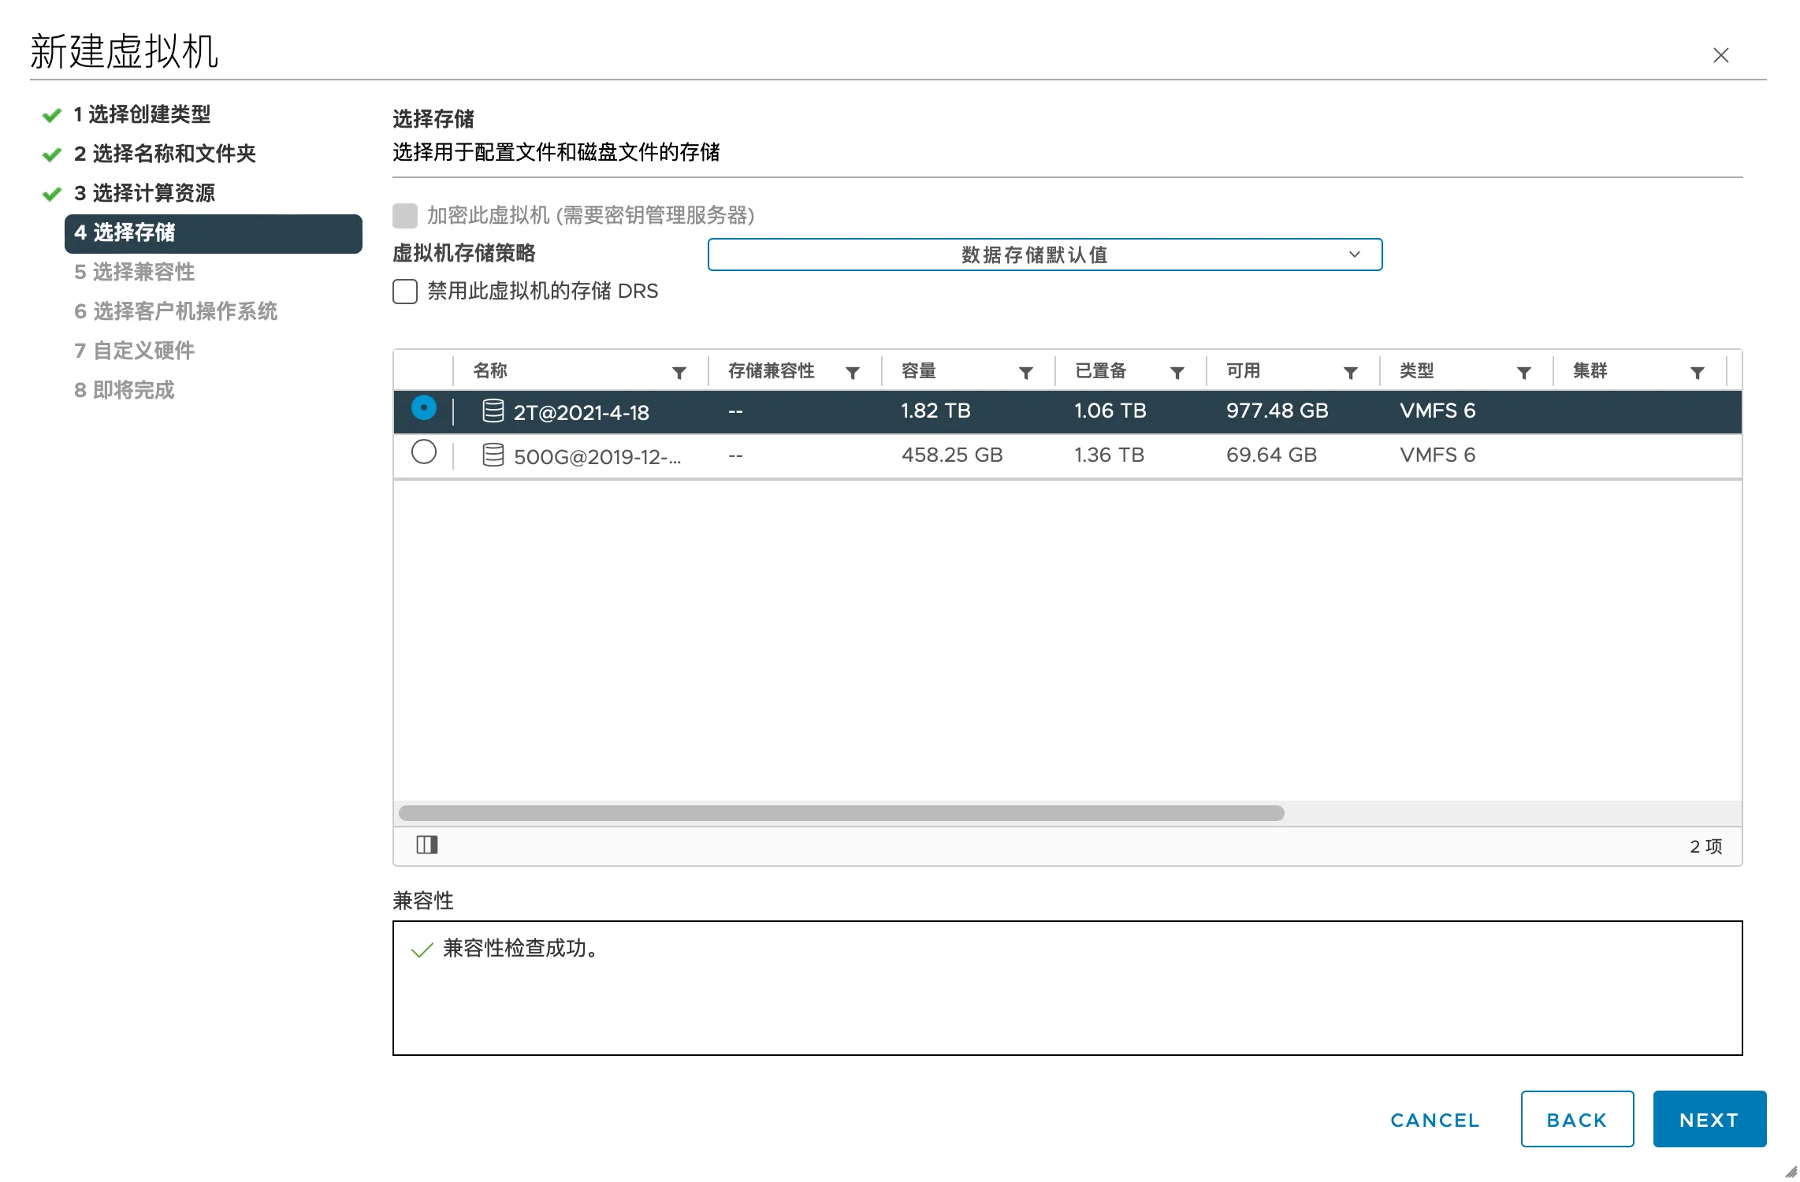
Task: Open filter for 类型 column
Action: [x=1523, y=373]
